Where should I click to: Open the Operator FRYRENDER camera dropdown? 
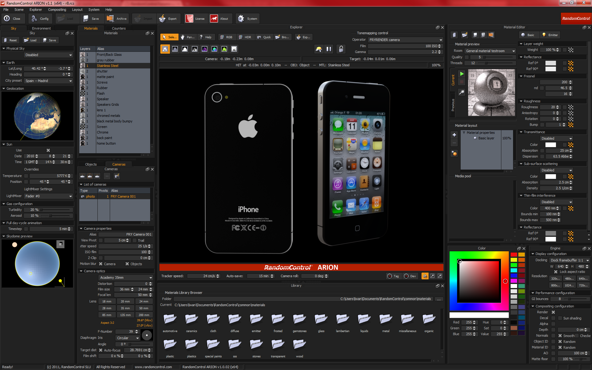406,40
